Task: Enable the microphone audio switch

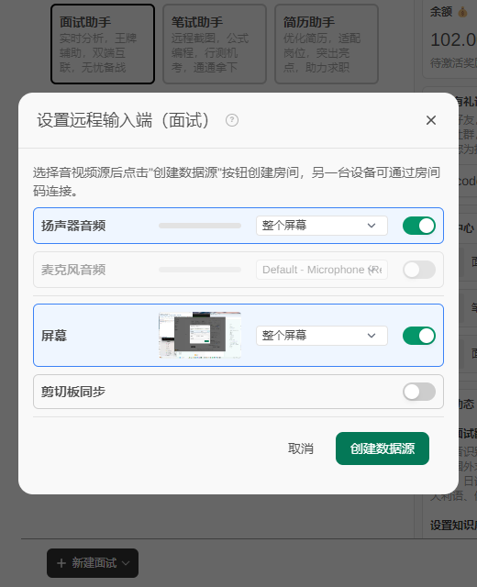Action: 419,270
